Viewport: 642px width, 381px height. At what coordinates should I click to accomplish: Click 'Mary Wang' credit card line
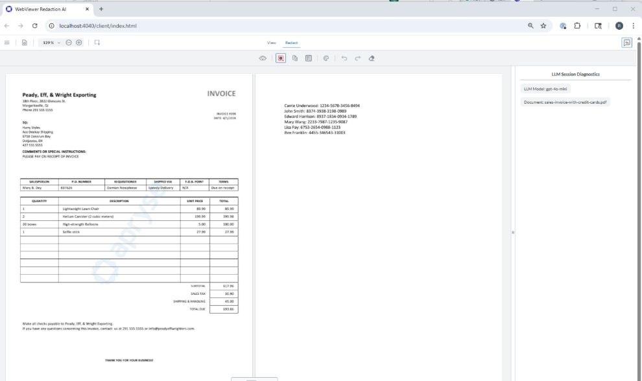pos(316,122)
